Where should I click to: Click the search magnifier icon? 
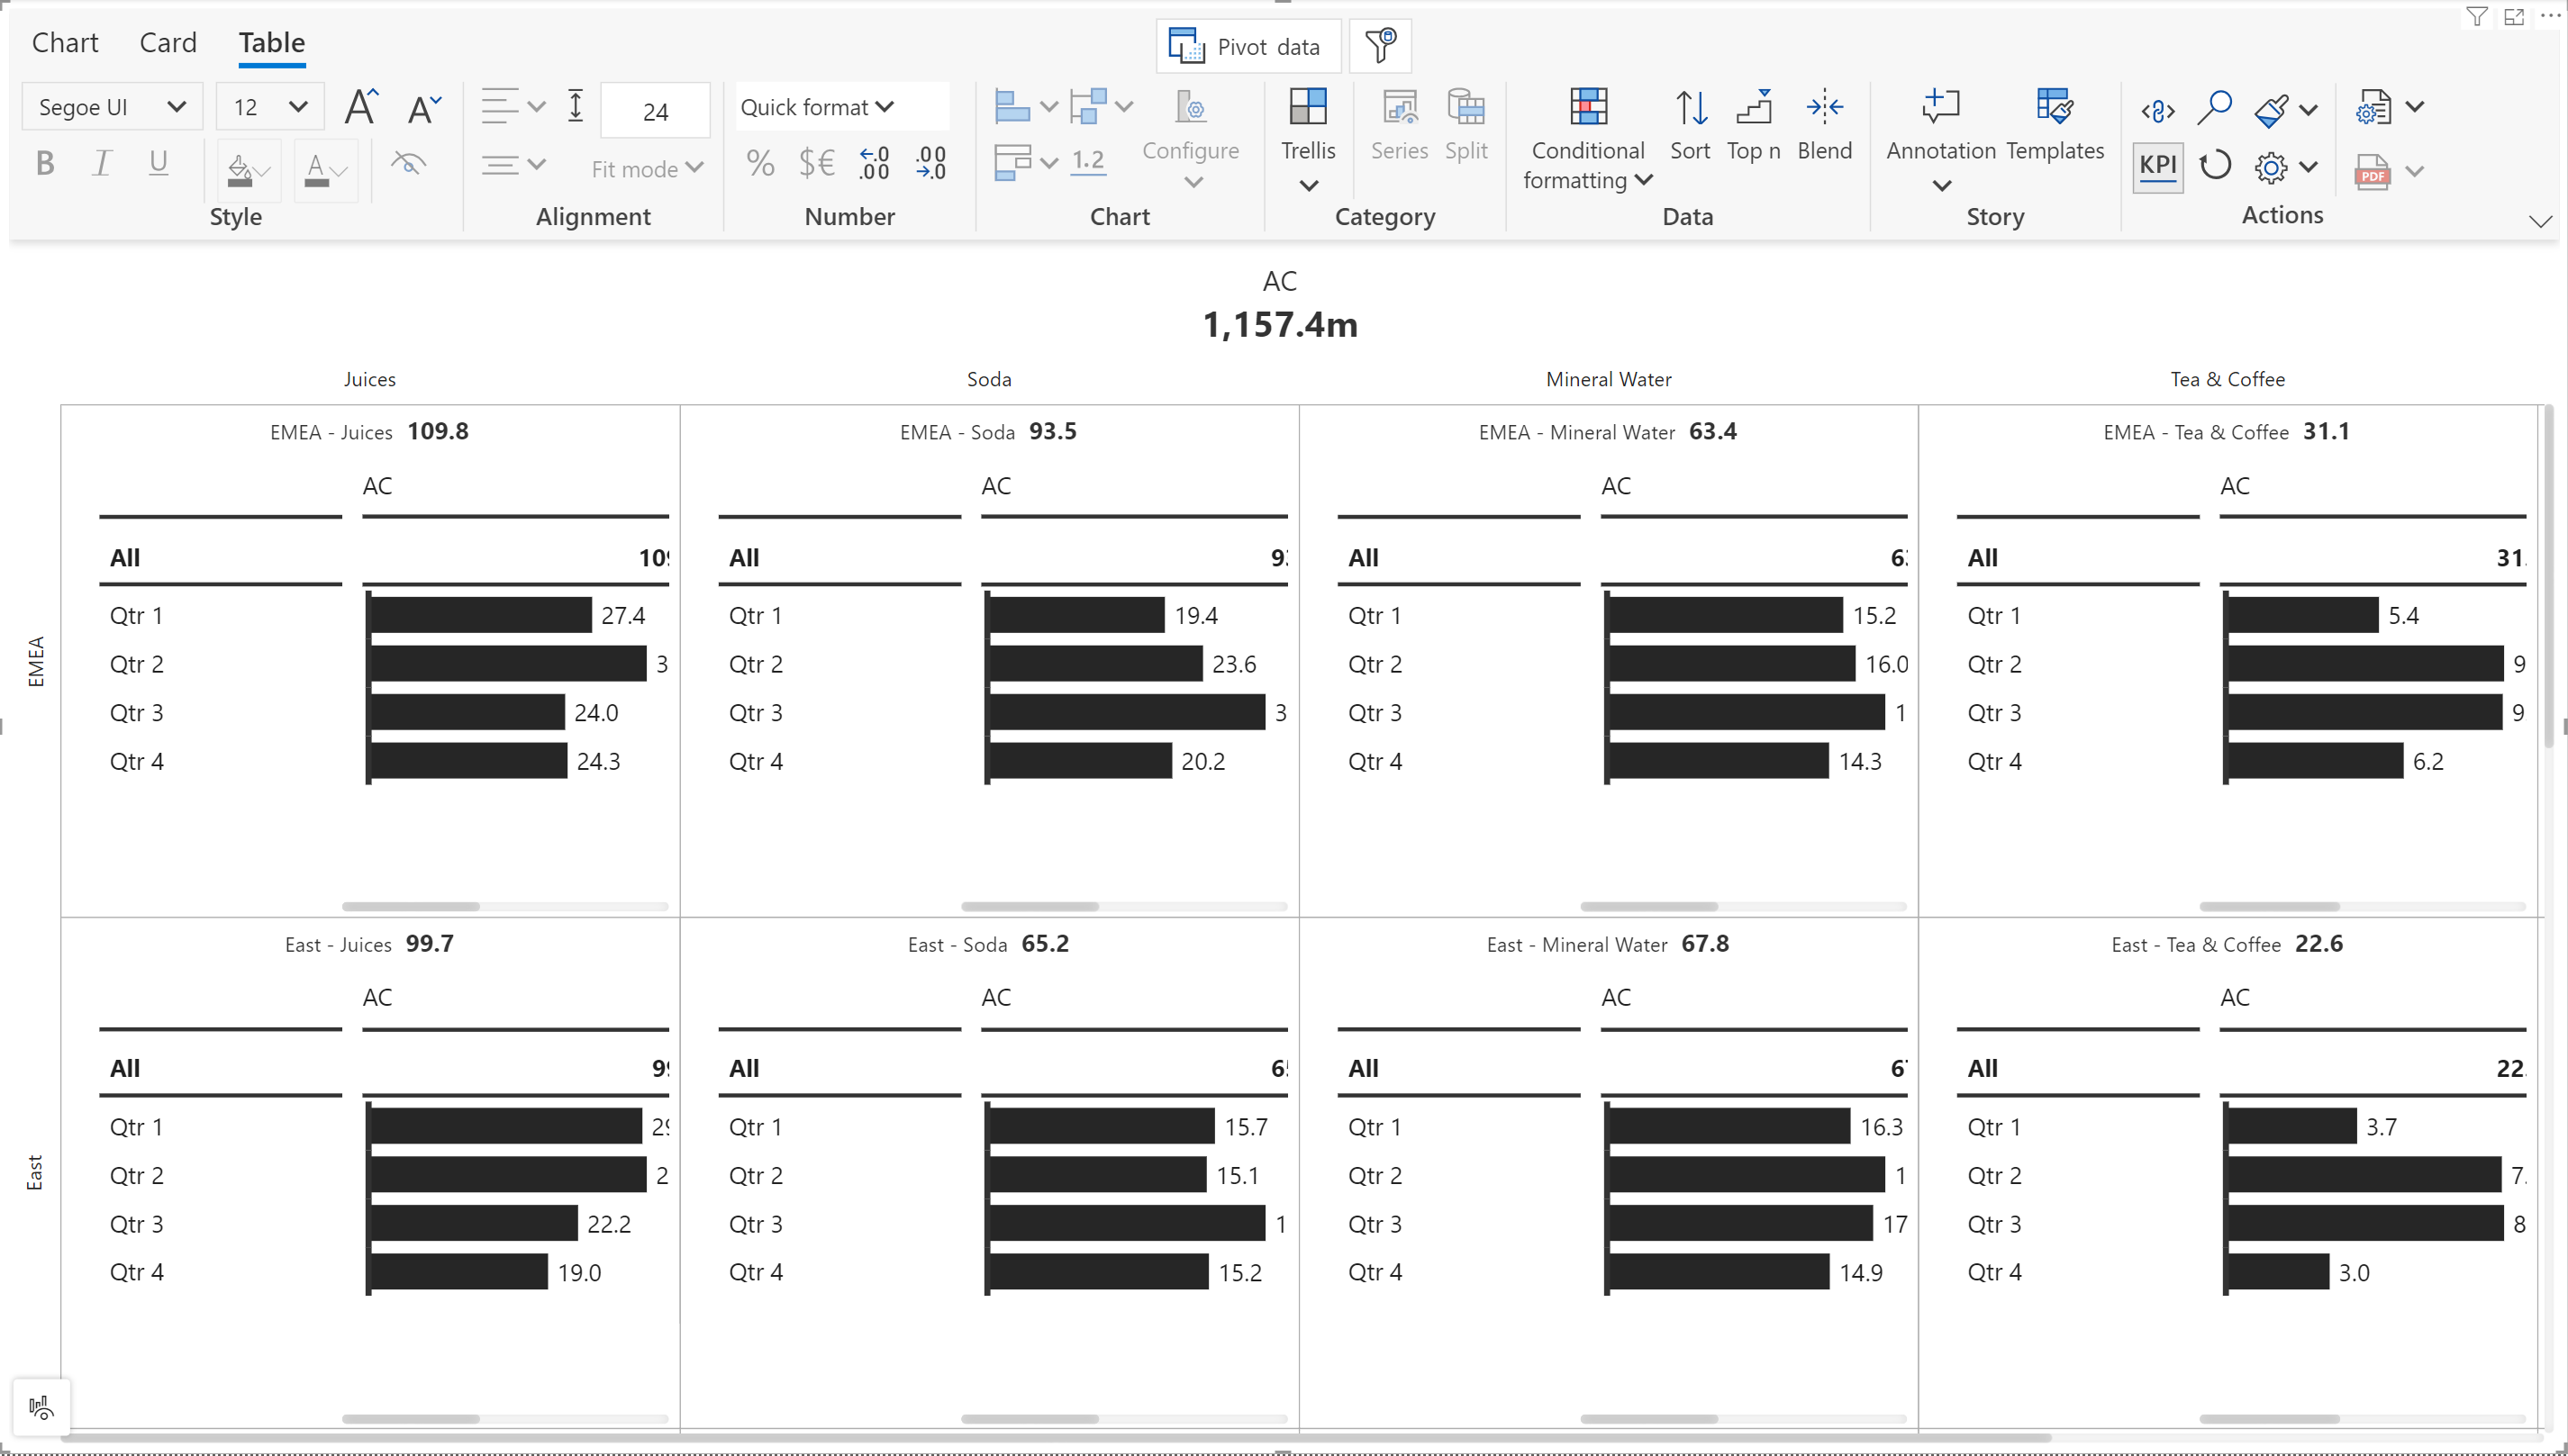(2214, 107)
